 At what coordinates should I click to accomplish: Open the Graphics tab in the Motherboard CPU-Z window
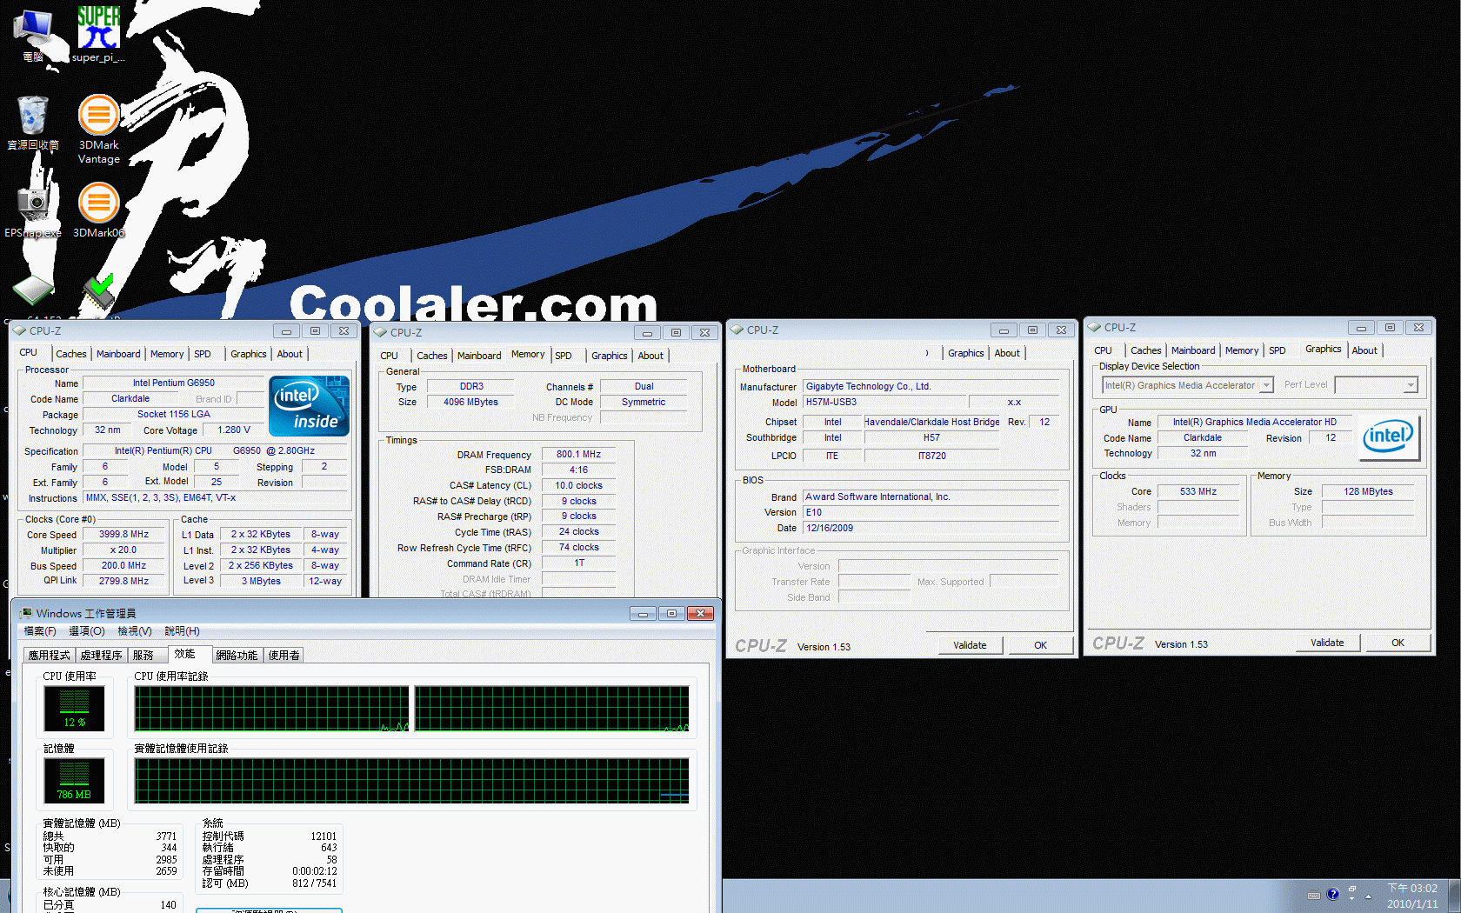(x=965, y=353)
